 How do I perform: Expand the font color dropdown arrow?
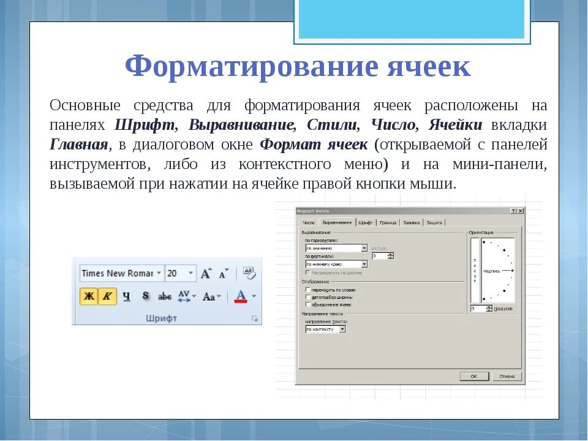[254, 296]
